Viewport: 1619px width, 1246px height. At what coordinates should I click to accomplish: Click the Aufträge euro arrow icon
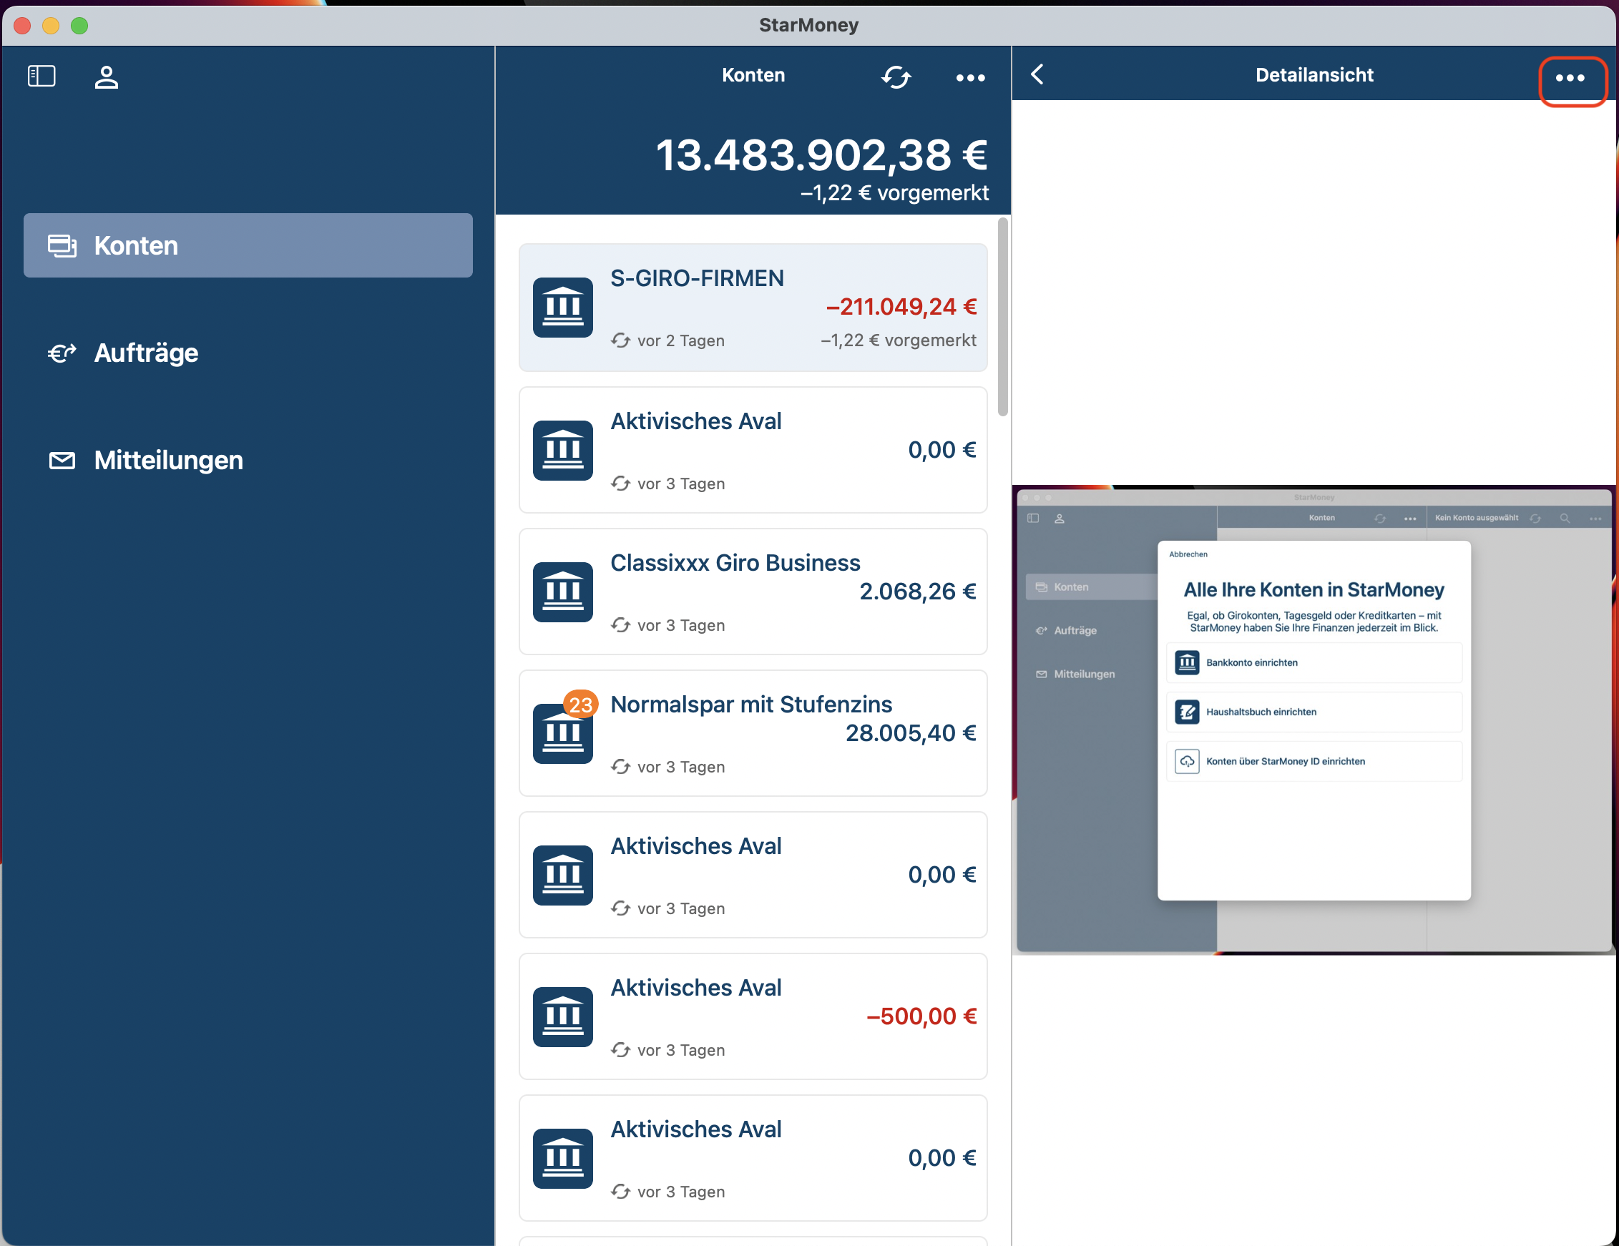[62, 353]
